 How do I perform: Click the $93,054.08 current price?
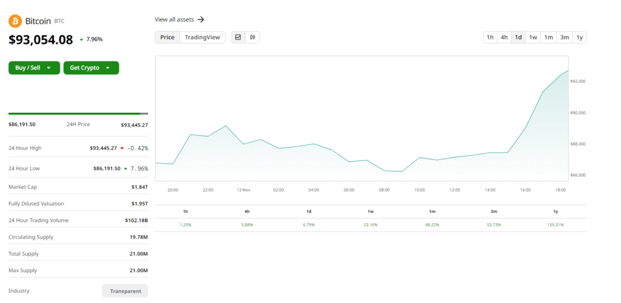coord(41,39)
